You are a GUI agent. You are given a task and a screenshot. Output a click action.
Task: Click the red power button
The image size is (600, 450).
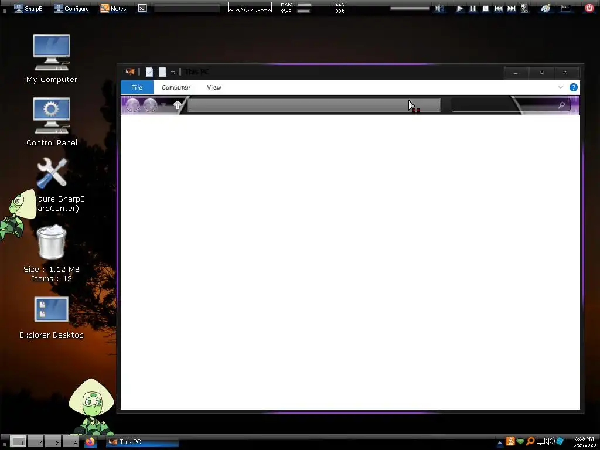click(x=589, y=8)
